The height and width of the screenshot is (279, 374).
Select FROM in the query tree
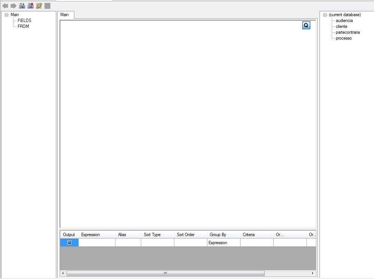coord(23,26)
